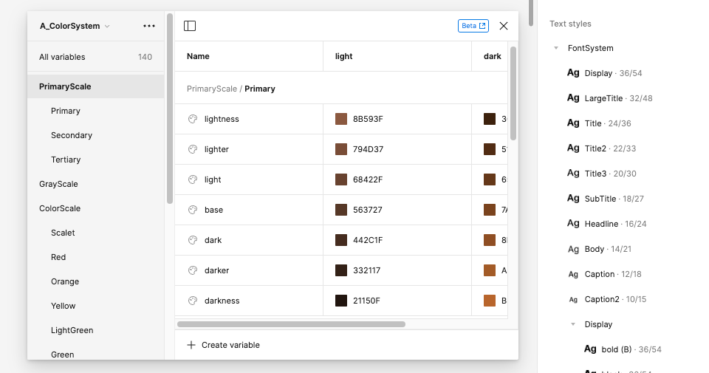Click the horizontal scrollbar under the table
Image resolution: width=709 pixels, height=373 pixels.
point(291,324)
